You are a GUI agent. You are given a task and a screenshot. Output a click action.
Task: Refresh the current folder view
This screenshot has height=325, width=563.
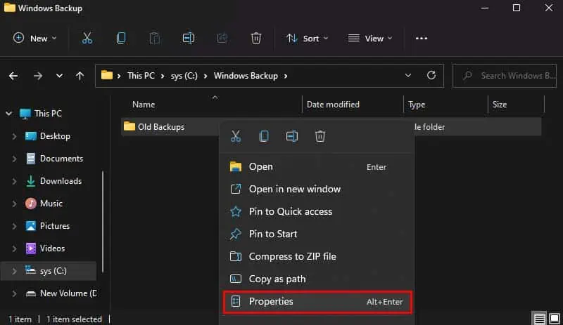[x=431, y=75]
